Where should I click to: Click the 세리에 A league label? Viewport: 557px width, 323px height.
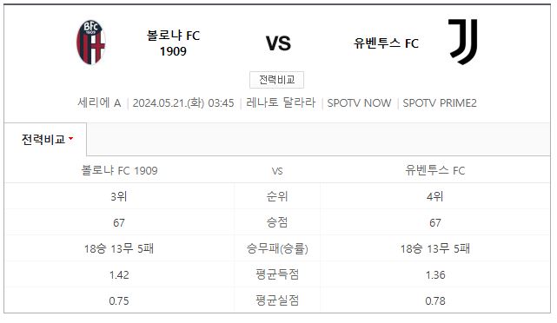click(x=99, y=103)
